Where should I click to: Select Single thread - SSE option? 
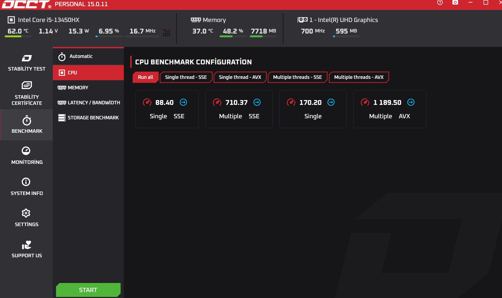[186, 77]
